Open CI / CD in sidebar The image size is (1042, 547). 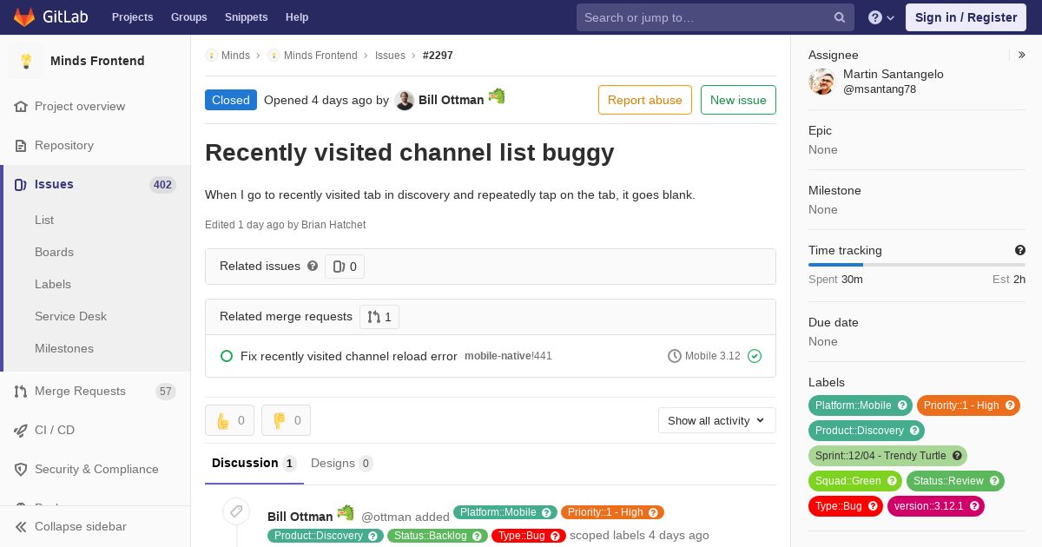click(x=55, y=430)
